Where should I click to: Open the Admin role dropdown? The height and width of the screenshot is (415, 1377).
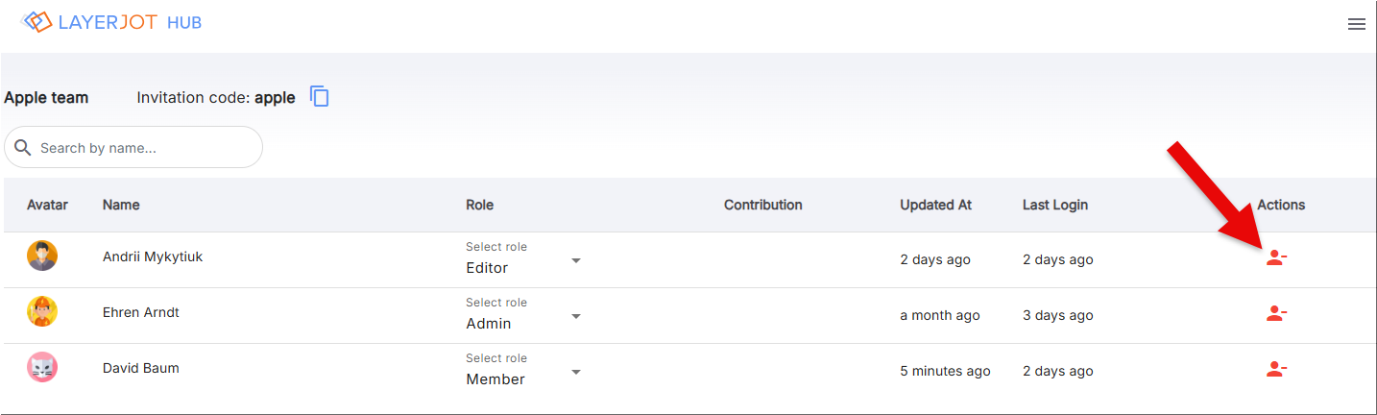[x=523, y=315]
